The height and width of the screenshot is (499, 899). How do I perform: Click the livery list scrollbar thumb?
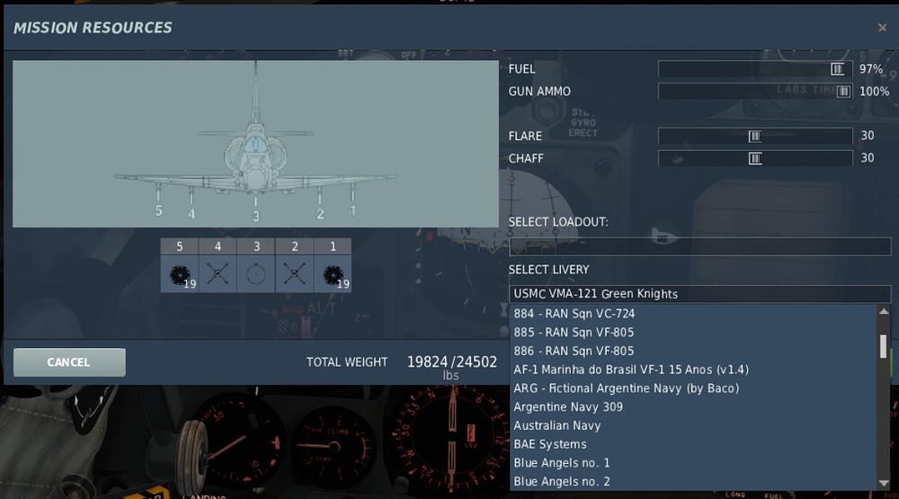884,346
